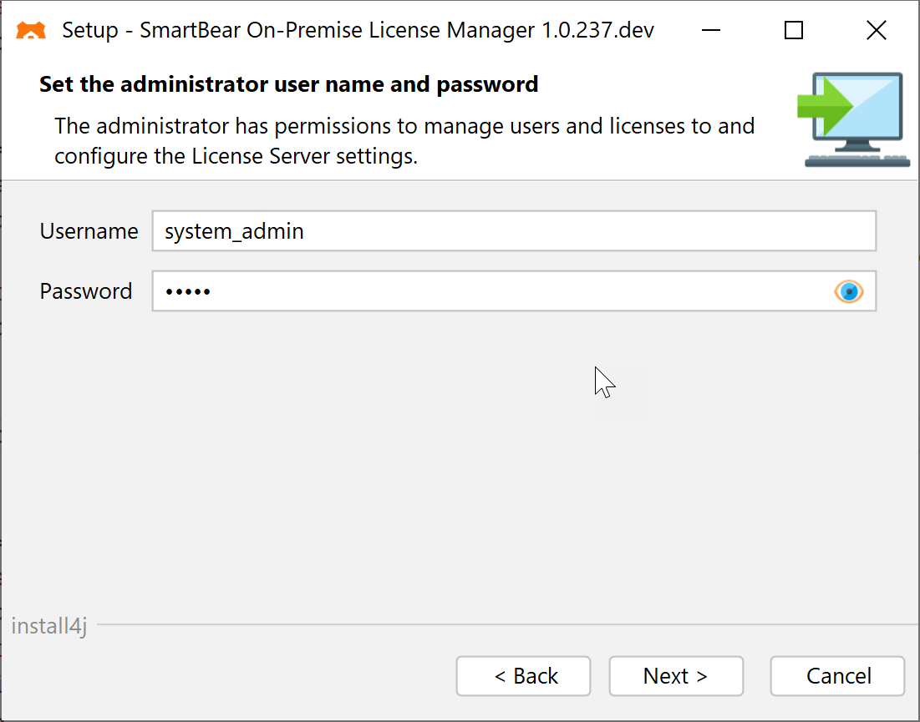Viewport: 920px width, 722px height.
Task: Reveal the password with the eye icon
Action: click(849, 291)
